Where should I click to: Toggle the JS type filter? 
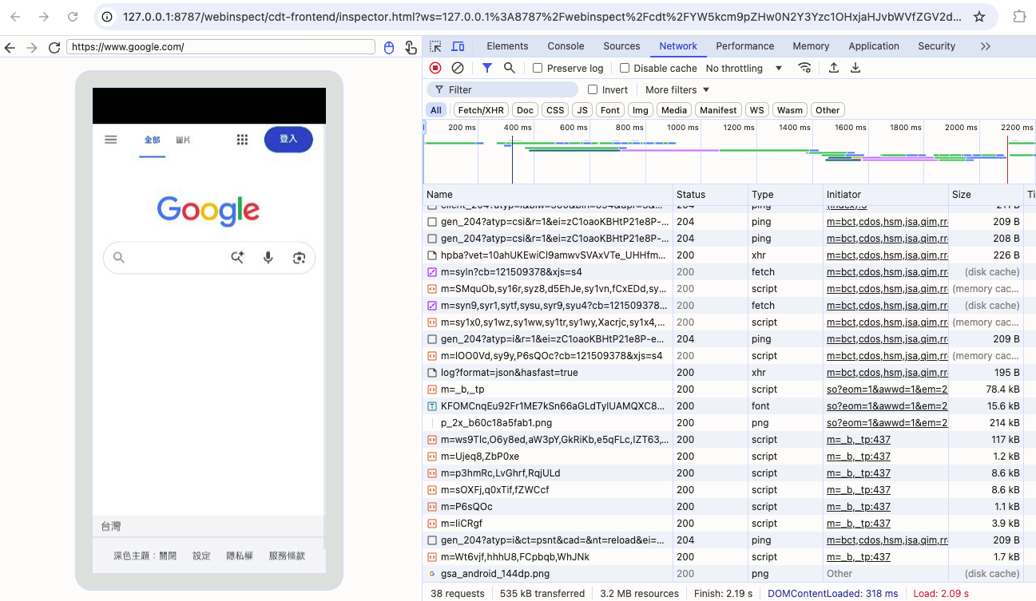(x=582, y=110)
